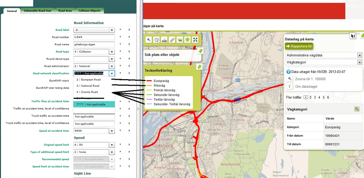This screenshot has width=364, height=178.
Task: Click the green circular reset icon
Action: click(187, 40)
